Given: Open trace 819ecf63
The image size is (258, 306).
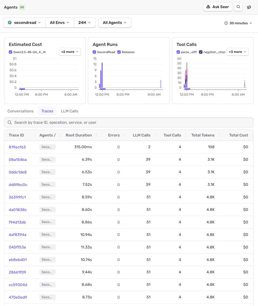Looking at the screenshot, I should 17,147.
